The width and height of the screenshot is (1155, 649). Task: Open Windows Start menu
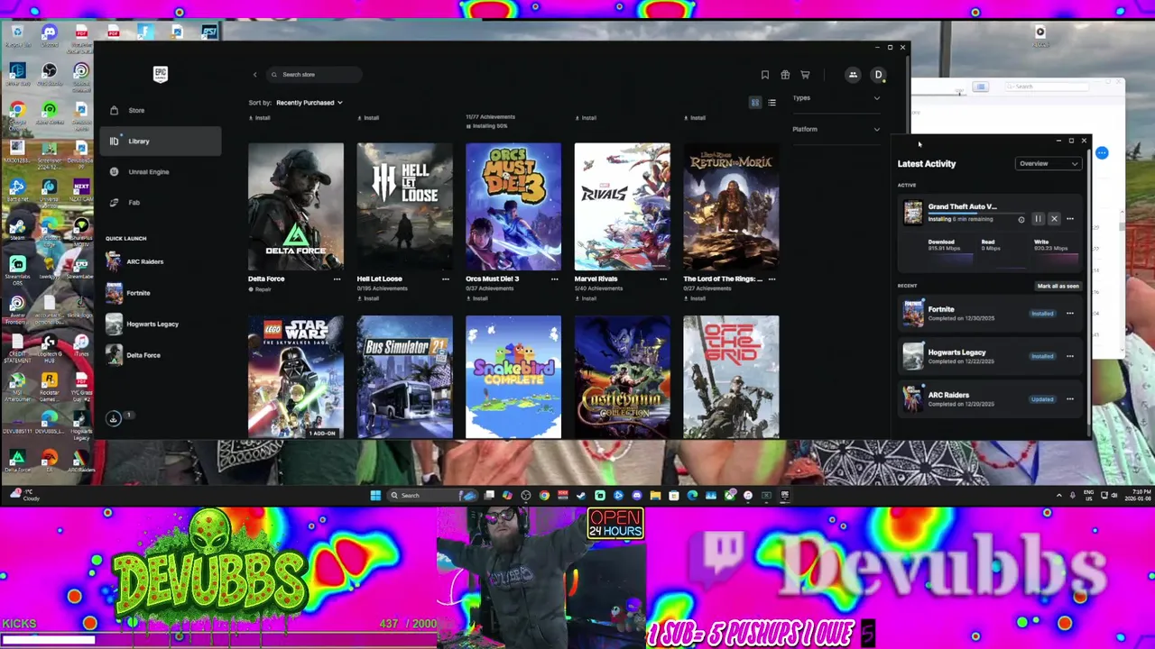coord(375,495)
